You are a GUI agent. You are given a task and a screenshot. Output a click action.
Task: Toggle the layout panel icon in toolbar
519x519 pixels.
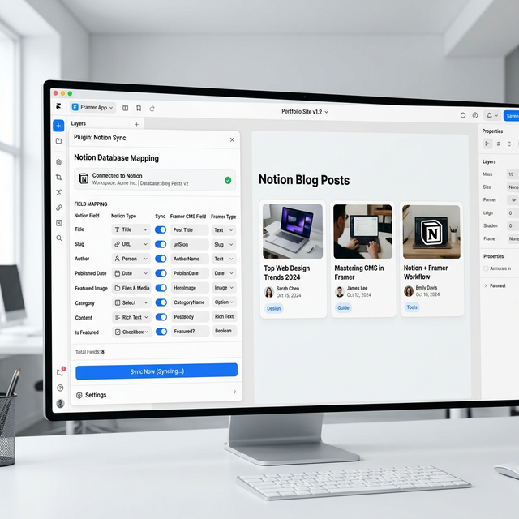(x=126, y=108)
